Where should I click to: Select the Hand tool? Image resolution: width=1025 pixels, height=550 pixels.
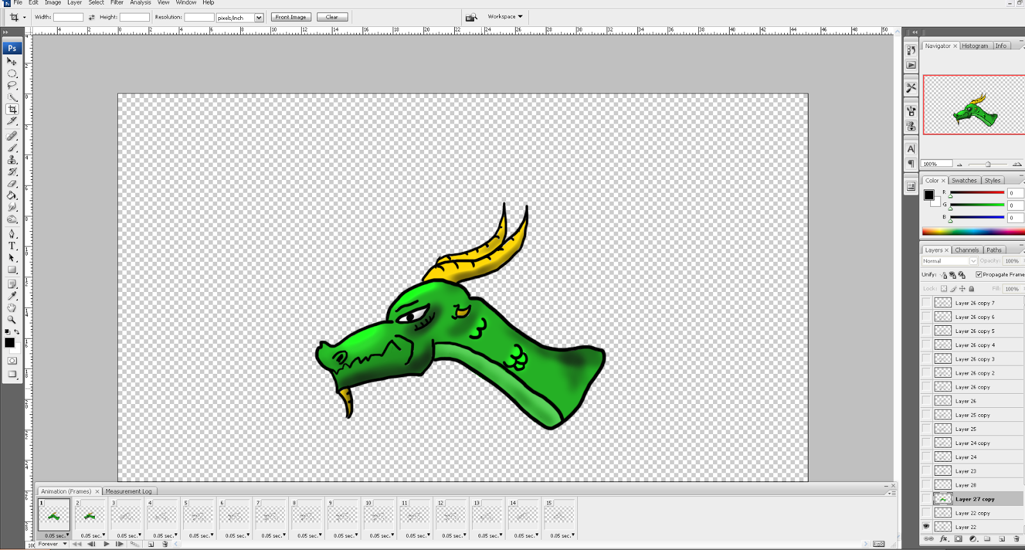point(12,308)
